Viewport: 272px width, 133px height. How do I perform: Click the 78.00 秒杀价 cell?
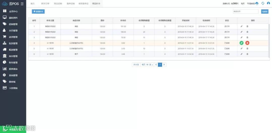coord(123,37)
